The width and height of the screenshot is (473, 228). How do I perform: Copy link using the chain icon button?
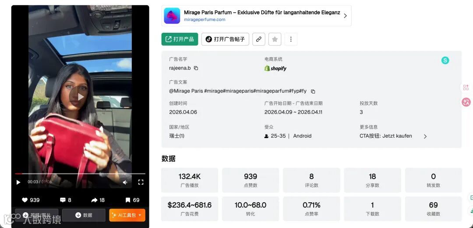(258, 39)
